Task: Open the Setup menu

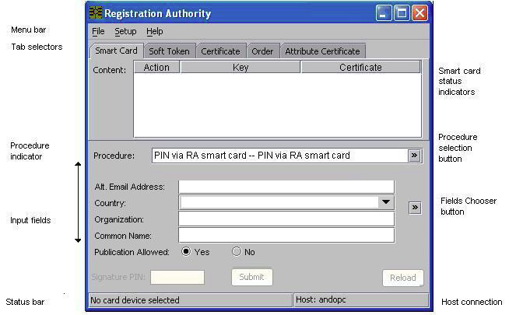Action: pos(125,32)
